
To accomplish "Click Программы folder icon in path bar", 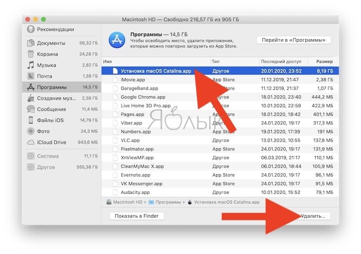I will tap(151, 202).
